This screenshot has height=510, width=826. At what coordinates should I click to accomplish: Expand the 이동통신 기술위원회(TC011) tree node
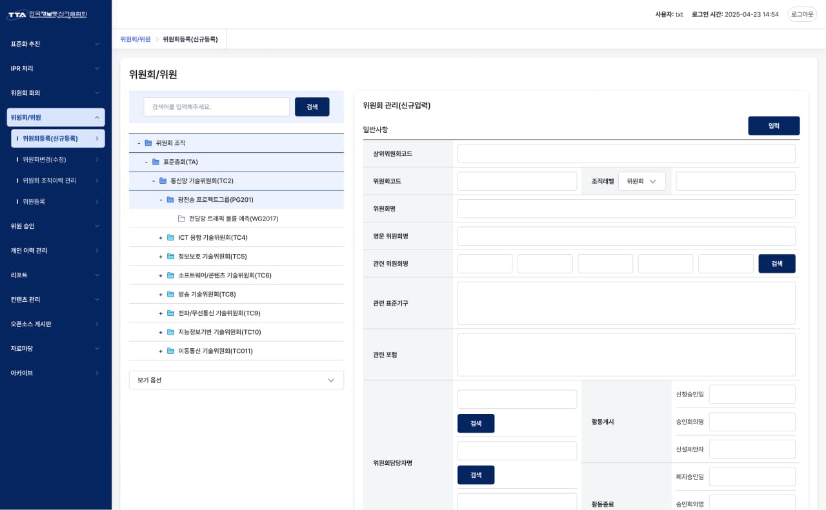point(161,351)
